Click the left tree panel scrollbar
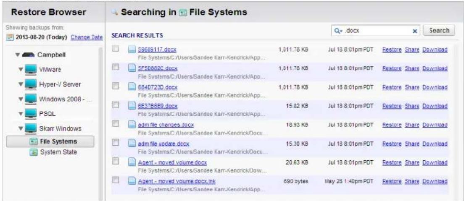 (101, 124)
